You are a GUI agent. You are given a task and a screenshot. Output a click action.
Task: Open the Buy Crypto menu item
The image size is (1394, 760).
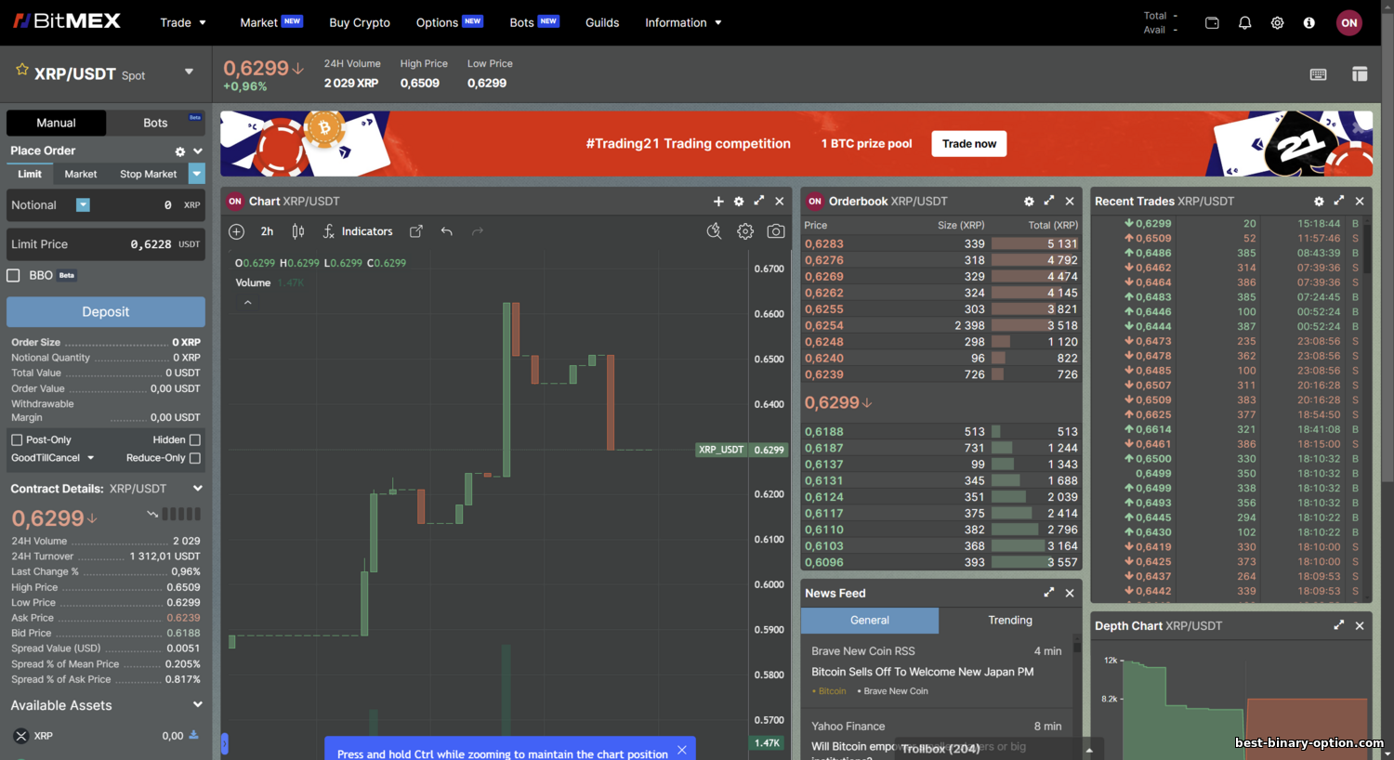click(360, 22)
